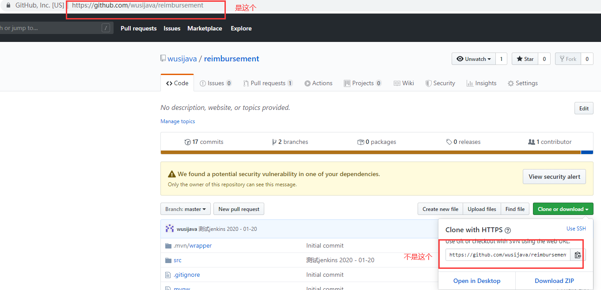Screen dimensions: 601x290
Task: Click the src row commit message
Action: (340, 260)
